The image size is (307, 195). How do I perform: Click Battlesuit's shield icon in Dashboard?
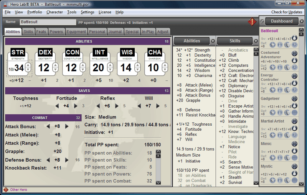pos(287,45)
